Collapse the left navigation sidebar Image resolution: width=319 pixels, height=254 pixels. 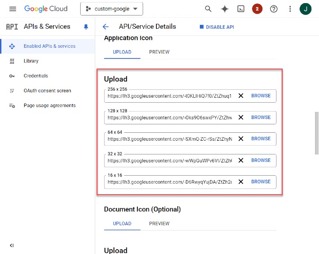(x=12, y=245)
